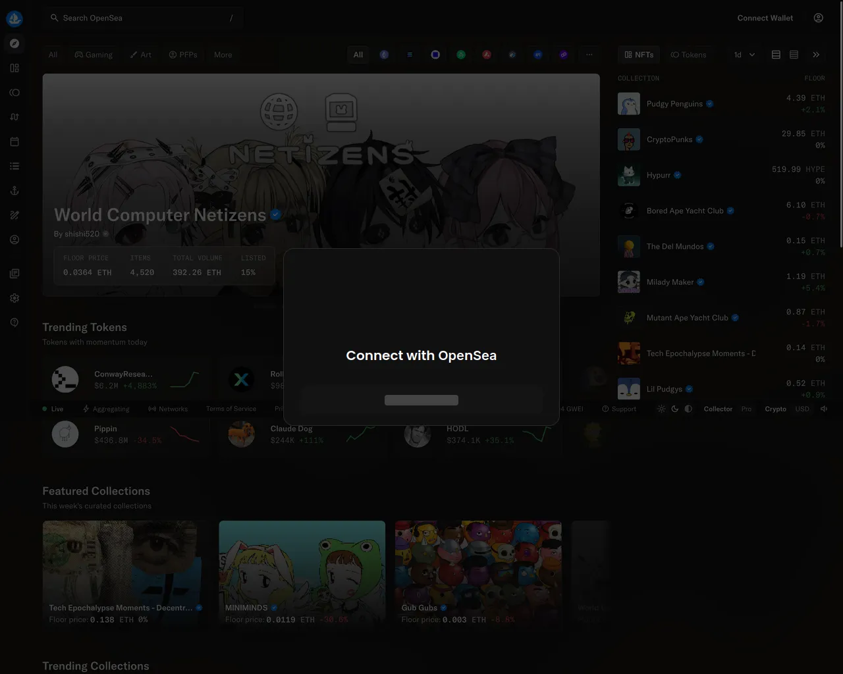Select the NFTs toggle in stats panel
The width and height of the screenshot is (843, 674).
(x=639, y=55)
